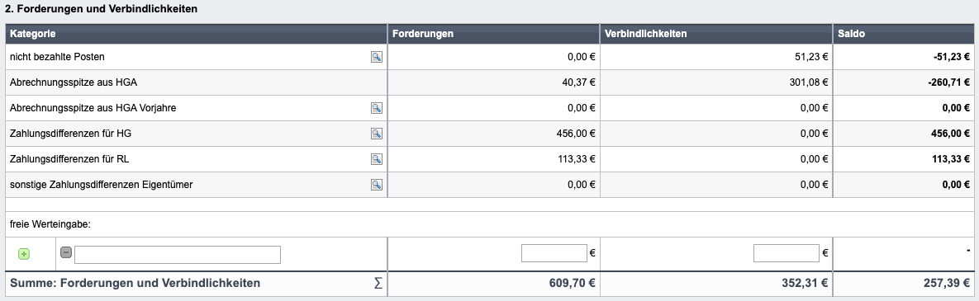Click the Kategorie column header

pos(33,34)
